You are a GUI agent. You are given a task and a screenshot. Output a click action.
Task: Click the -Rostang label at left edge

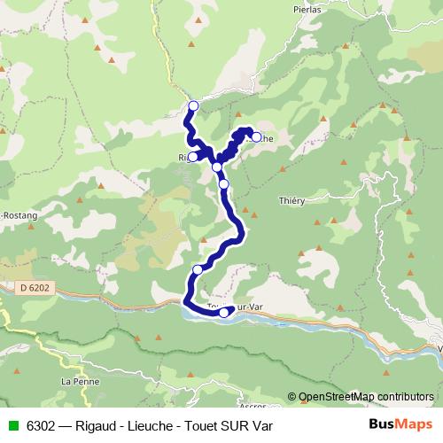pos(19,215)
